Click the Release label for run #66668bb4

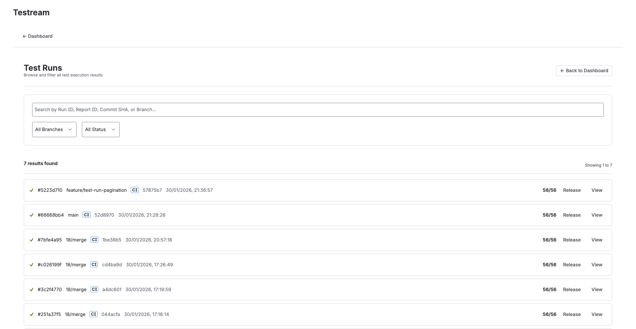tap(572, 215)
